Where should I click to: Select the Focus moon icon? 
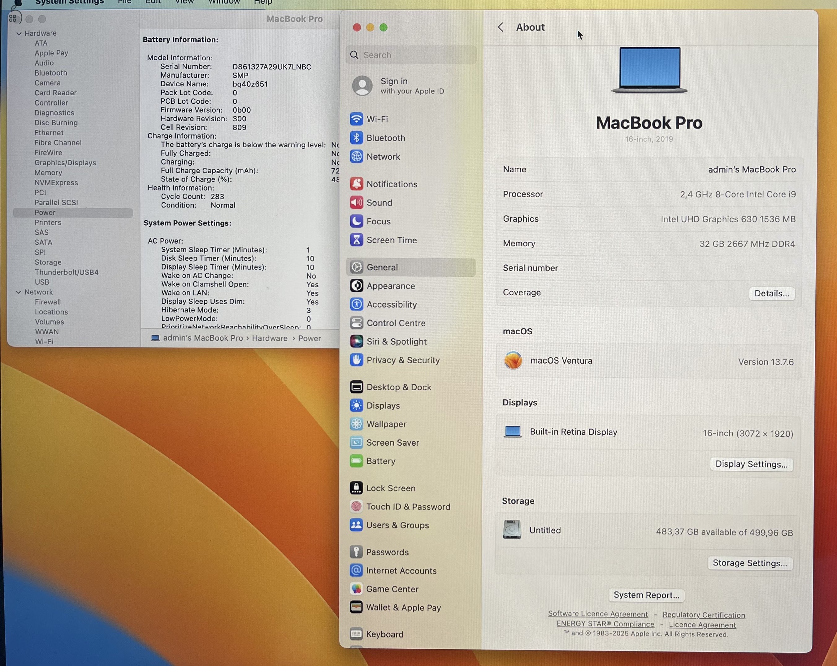pos(356,221)
